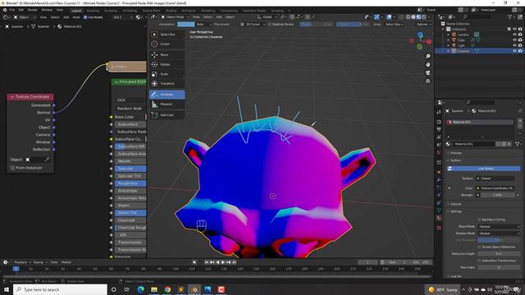Image resolution: width=525 pixels, height=295 pixels.
Task: Enable Backface Culling checkbox
Action: 479,220
